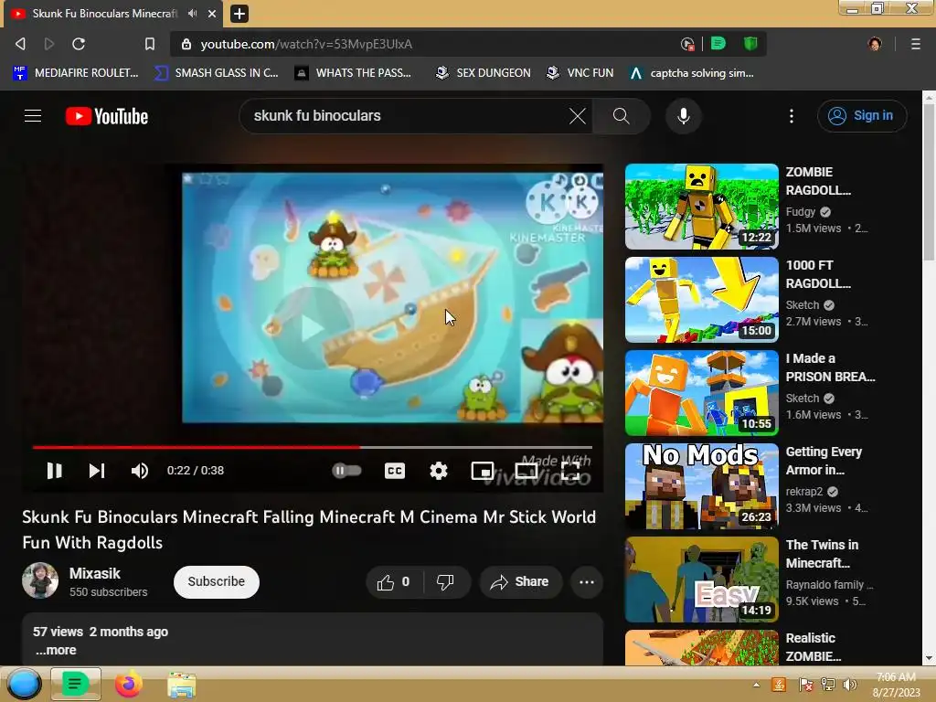936x702 pixels.
Task: Open Mixasik channel avatar
Action: click(x=40, y=580)
